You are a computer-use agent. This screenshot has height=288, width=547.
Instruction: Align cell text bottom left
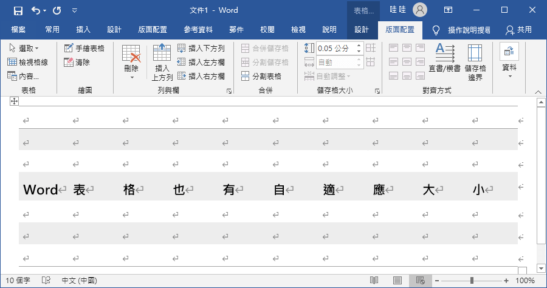393,76
